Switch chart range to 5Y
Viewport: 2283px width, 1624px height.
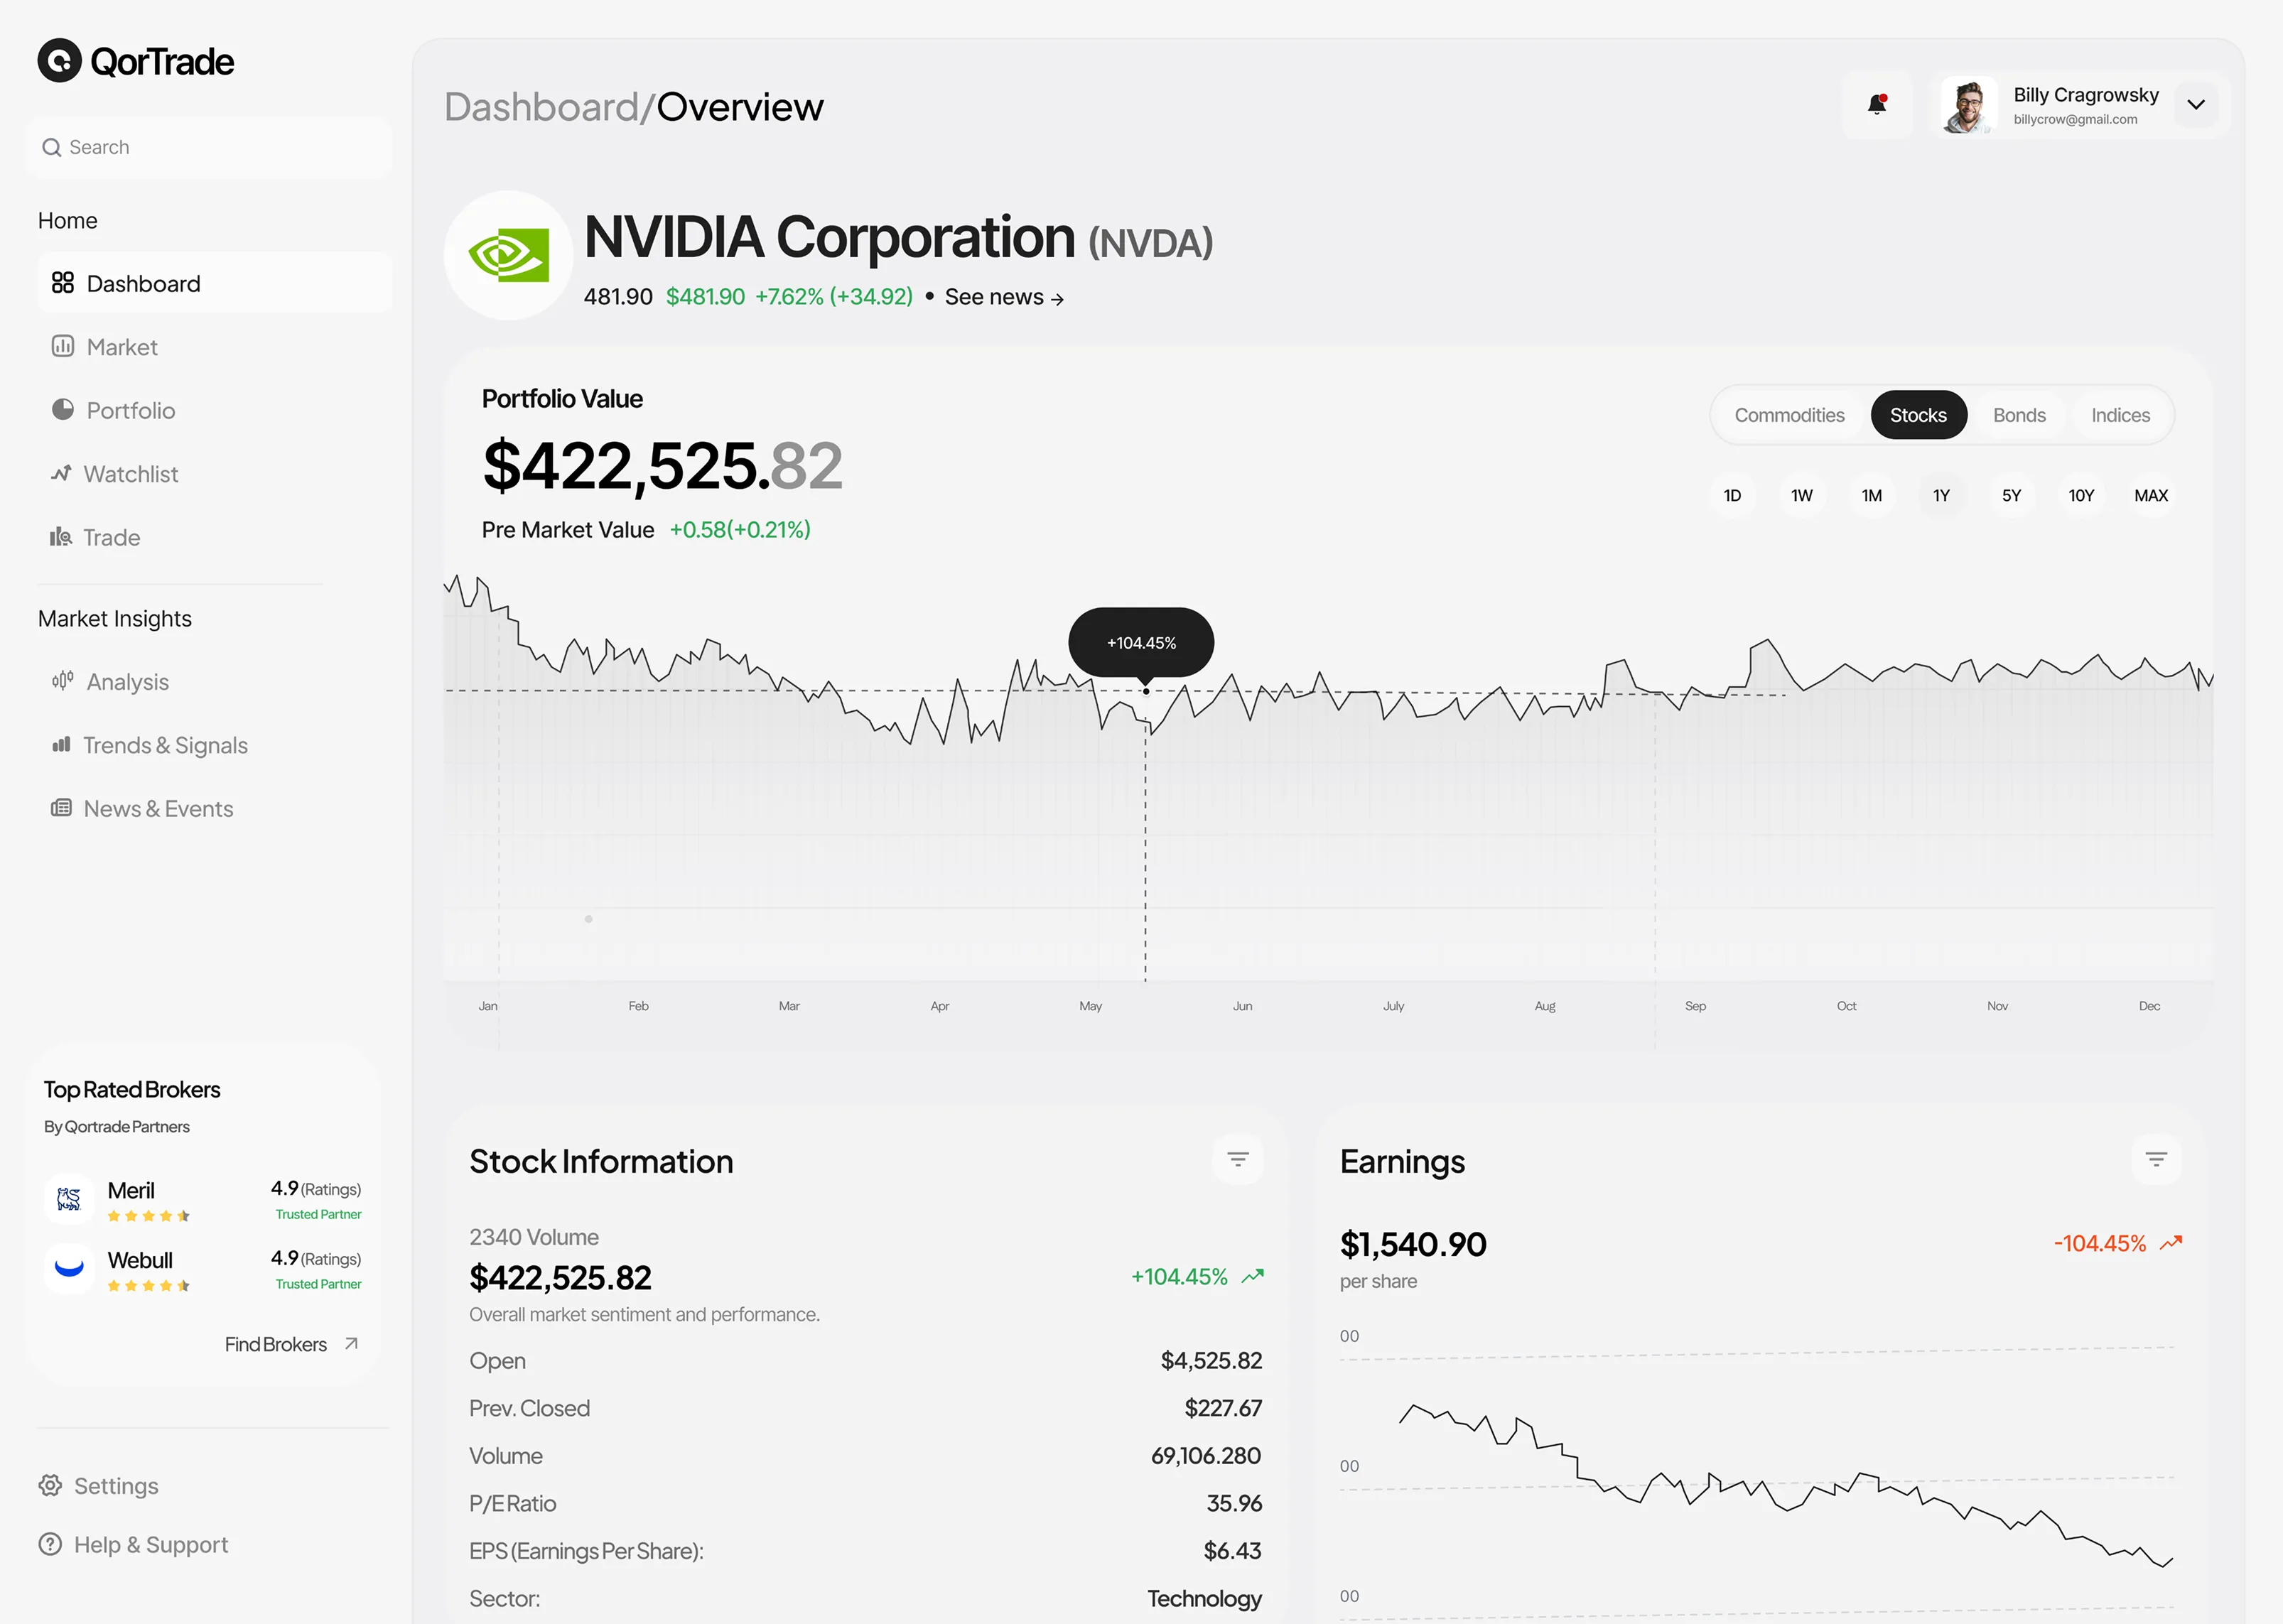coord(2011,495)
